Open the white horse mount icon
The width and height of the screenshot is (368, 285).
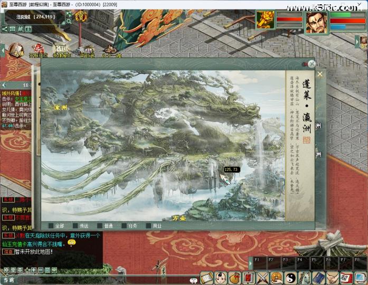point(305,278)
